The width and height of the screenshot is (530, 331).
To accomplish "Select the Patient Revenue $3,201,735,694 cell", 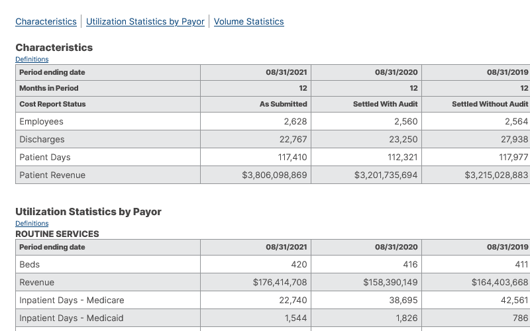I will 386,175.
